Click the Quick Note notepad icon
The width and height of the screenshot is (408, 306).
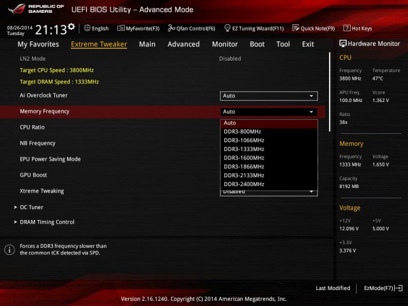click(x=296, y=28)
